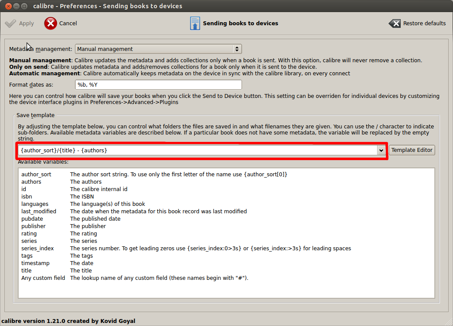Viewport: 453px width, 326px height.
Task: Click the save template text field
Action: coord(198,150)
